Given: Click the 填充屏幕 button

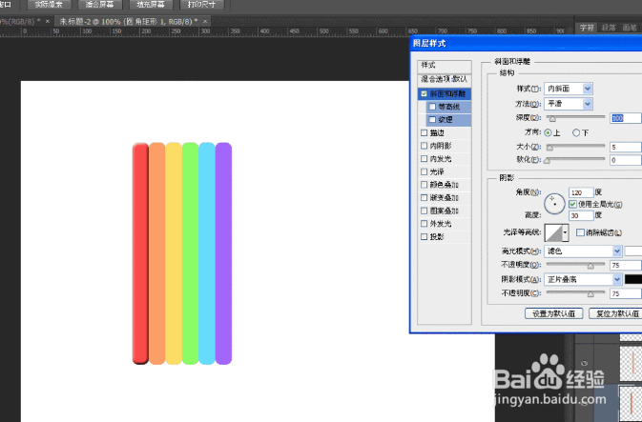Looking at the screenshot, I should [151, 5].
